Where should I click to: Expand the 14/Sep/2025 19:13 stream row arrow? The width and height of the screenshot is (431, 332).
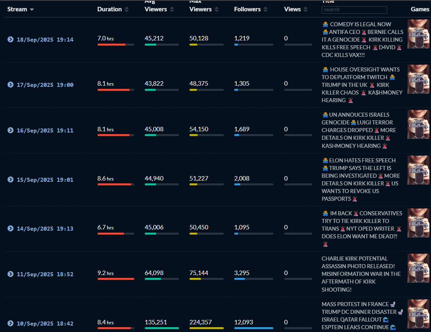click(x=10, y=229)
